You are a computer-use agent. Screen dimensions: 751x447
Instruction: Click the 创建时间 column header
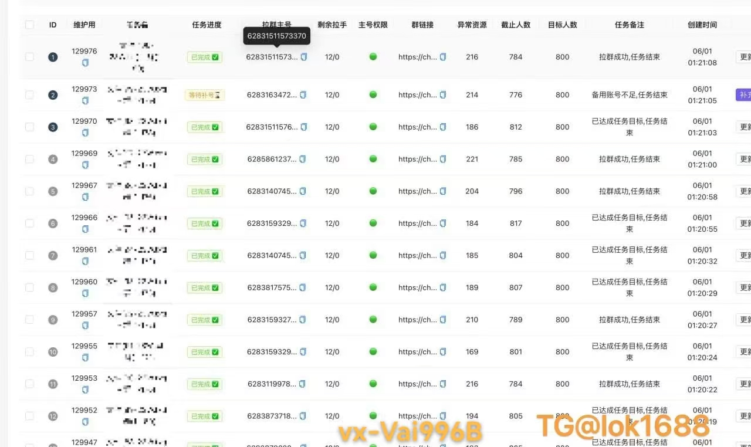[702, 25]
